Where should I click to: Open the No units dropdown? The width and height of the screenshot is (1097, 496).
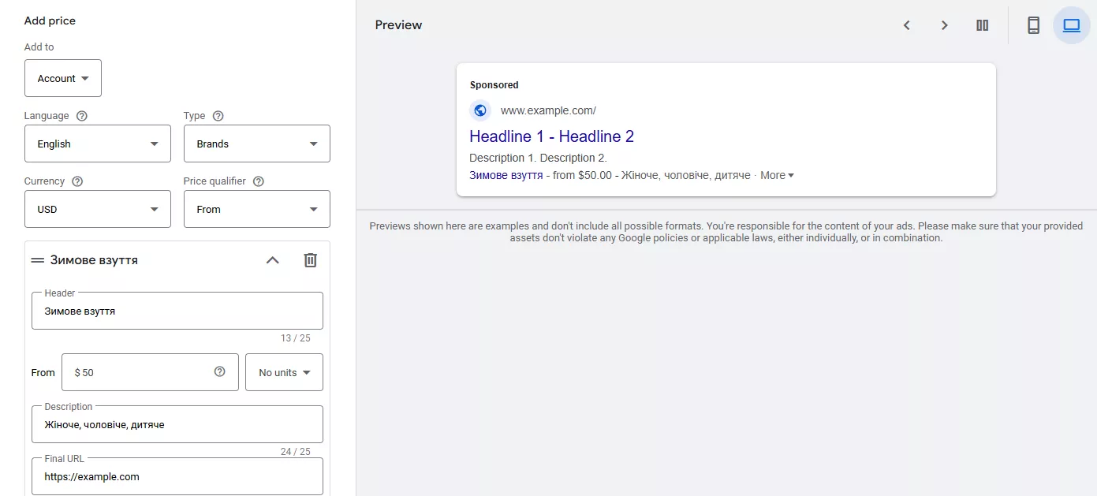tap(284, 372)
